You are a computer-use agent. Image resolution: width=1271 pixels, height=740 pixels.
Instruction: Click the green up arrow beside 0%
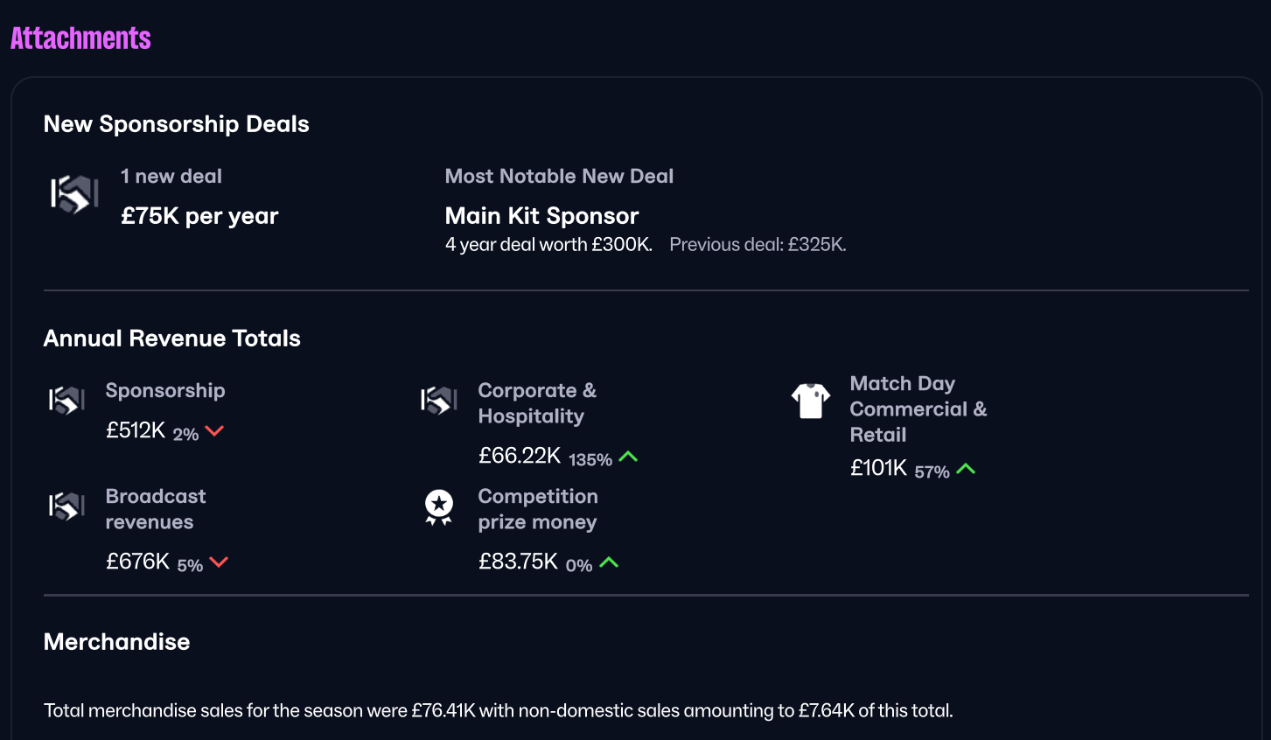pos(610,562)
